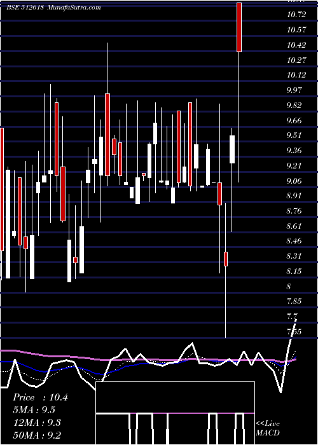Image resolution: width=318 pixels, height=445 pixels.
Task: Click the '8.61' price axis label
Action: click(294, 226)
